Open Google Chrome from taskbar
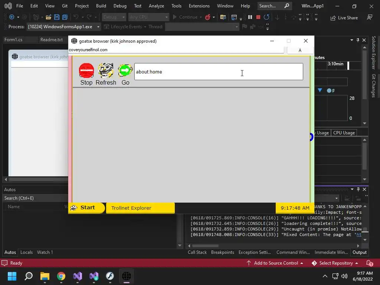 tap(61, 276)
